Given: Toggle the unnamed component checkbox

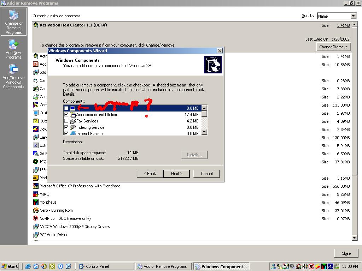Looking at the screenshot, I should click(66, 108).
